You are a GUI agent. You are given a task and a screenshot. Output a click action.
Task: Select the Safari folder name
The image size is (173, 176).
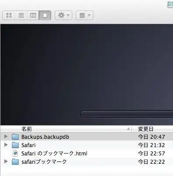click(28, 145)
